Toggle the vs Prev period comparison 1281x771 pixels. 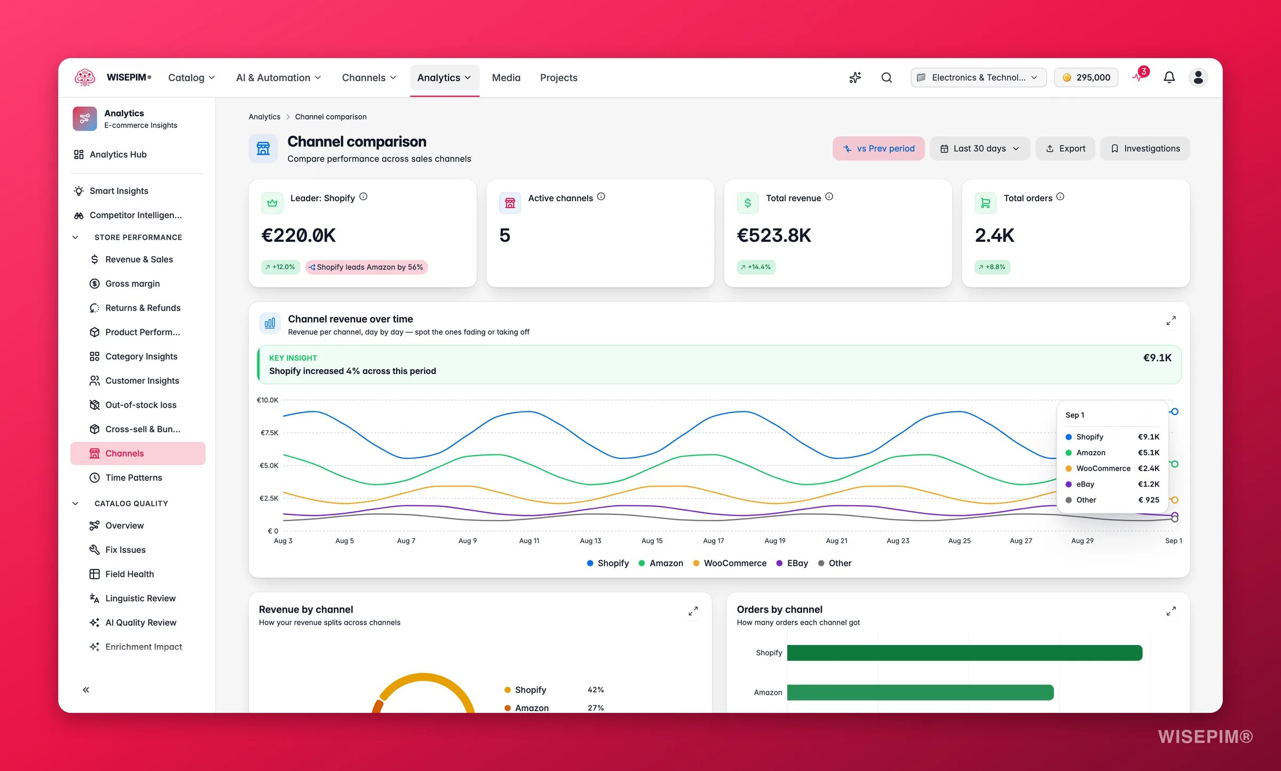tap(879, 148)
